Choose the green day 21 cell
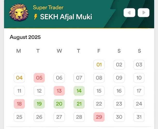Viewport: 158px width, 129px height. [x=79, y=104]
